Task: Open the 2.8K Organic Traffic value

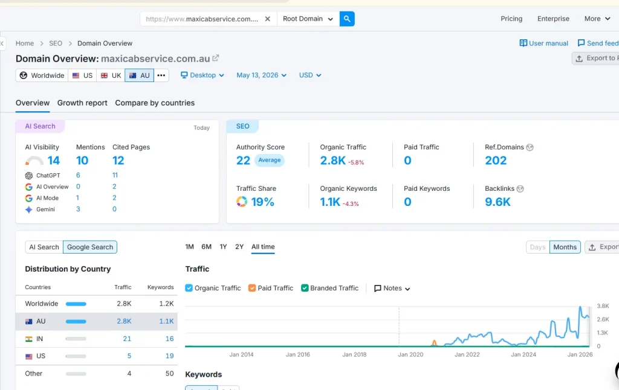Action: [333, 161]
